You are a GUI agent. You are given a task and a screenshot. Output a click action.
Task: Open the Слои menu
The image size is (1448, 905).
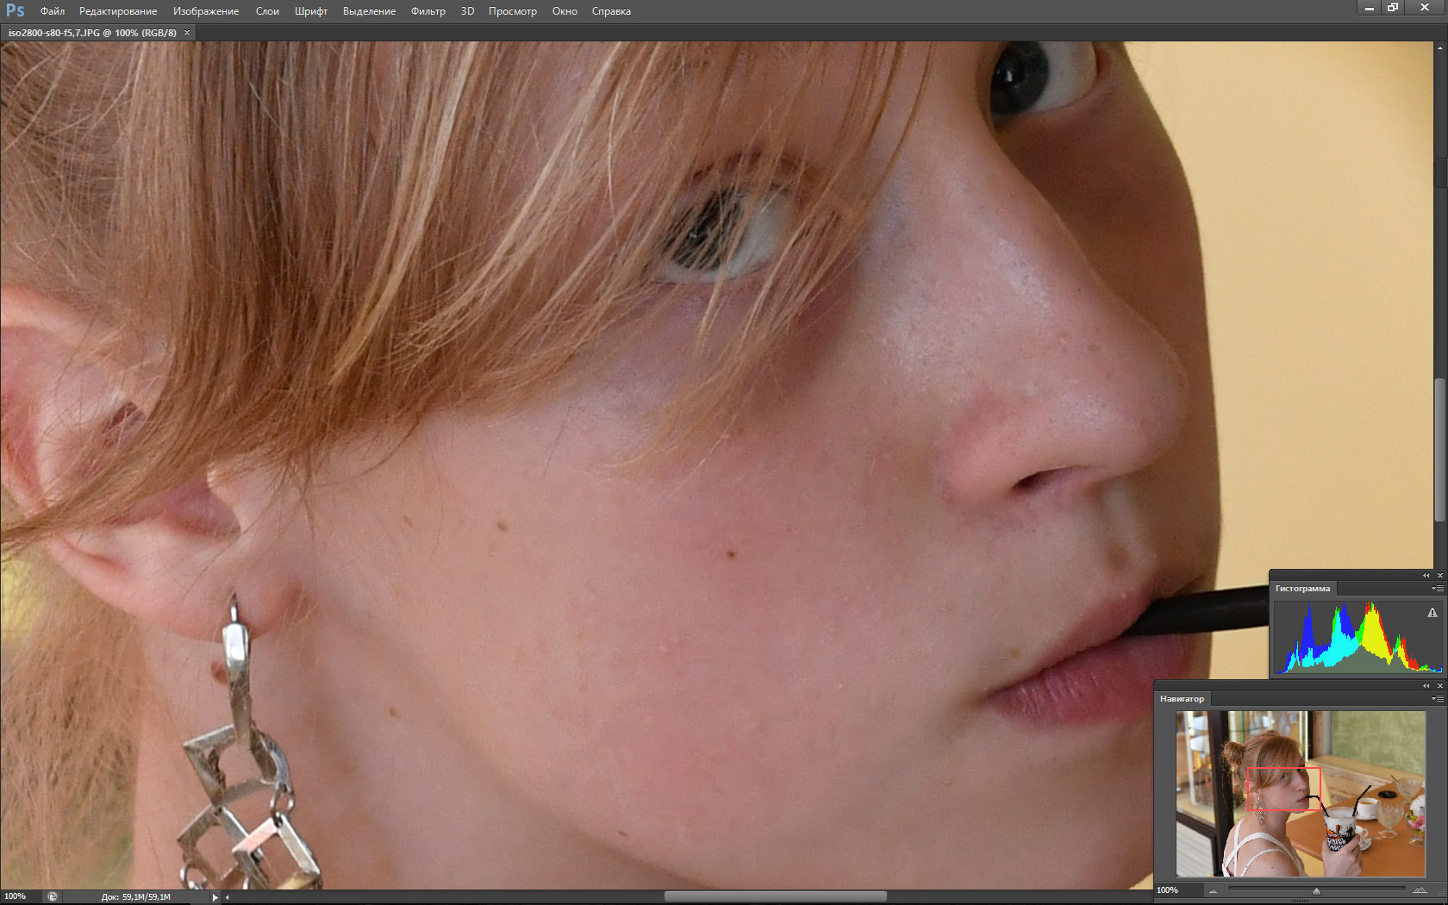267,11
